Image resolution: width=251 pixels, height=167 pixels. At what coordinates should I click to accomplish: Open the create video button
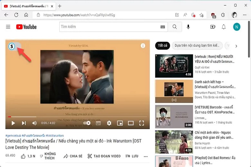tap(213, 27)
